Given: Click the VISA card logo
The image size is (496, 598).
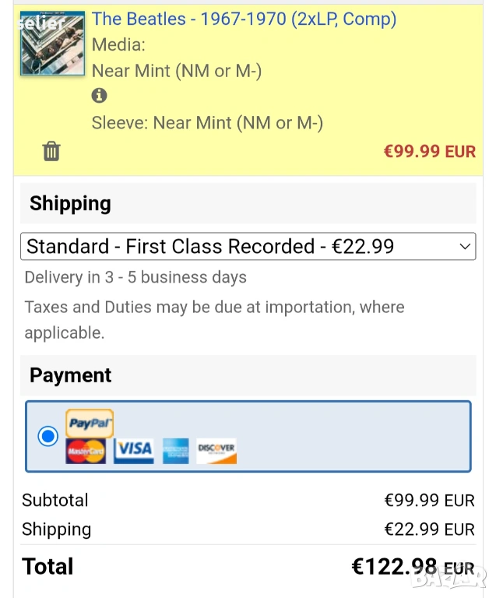Looking at the screenshot, I should click(134, 450).
